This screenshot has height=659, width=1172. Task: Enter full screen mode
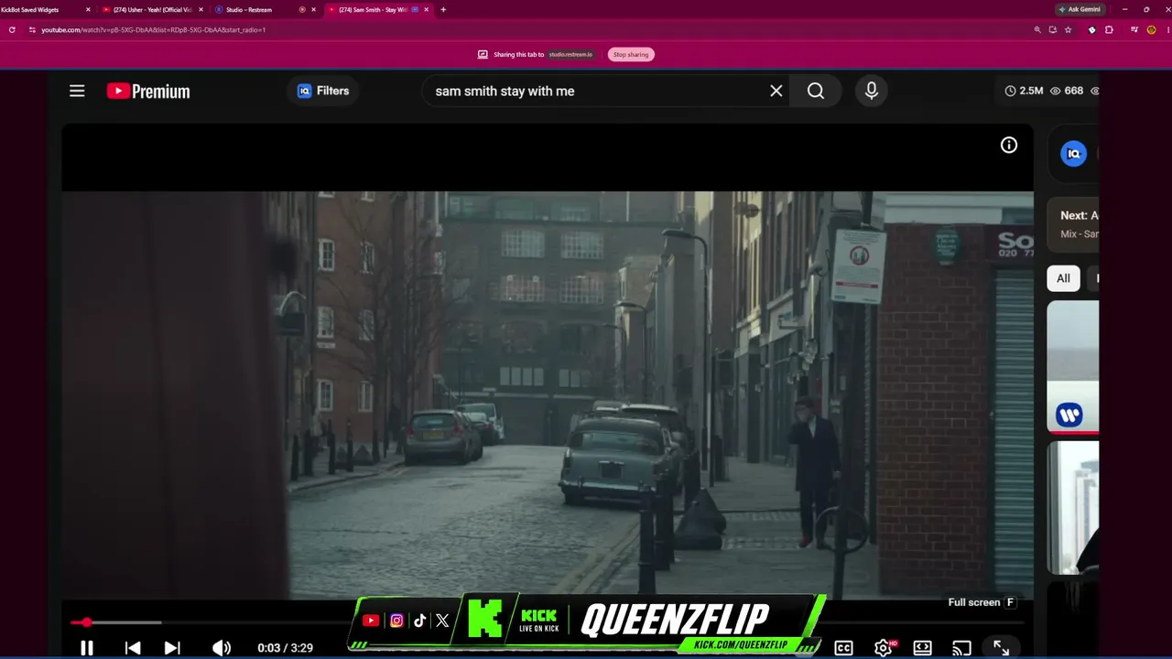[x=1002, y=648]
